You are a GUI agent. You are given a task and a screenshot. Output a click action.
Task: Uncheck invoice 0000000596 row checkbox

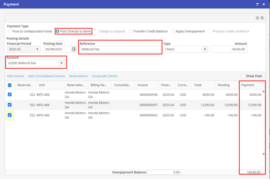(10, 95)
